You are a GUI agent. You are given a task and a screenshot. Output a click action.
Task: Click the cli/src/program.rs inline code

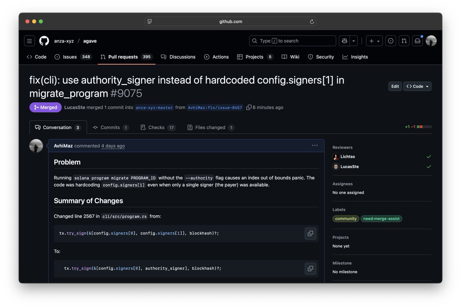(x=125, y=217)
